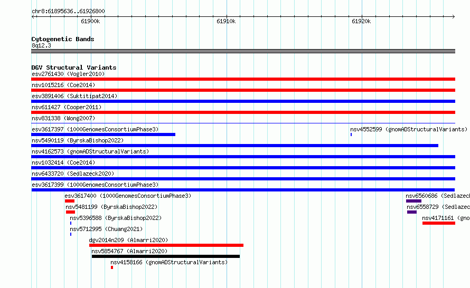The image size is (470, 288).
Task: Click the blue bar under esv3617399
Action: tap(243, 190)
